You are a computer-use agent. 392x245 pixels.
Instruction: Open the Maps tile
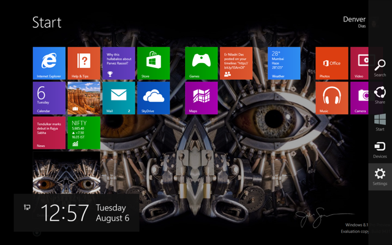(202, 98)
